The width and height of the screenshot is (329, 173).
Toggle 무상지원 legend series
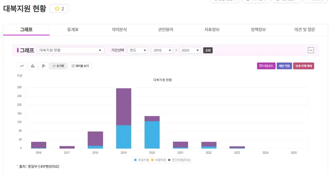[141, 160]
